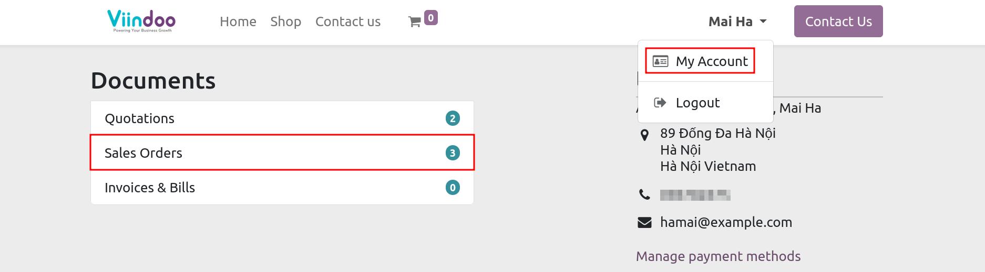Open the shopping cart icon
Image resolution: width=985 pixels, height=272 pixels.
[x=414, y=22]
